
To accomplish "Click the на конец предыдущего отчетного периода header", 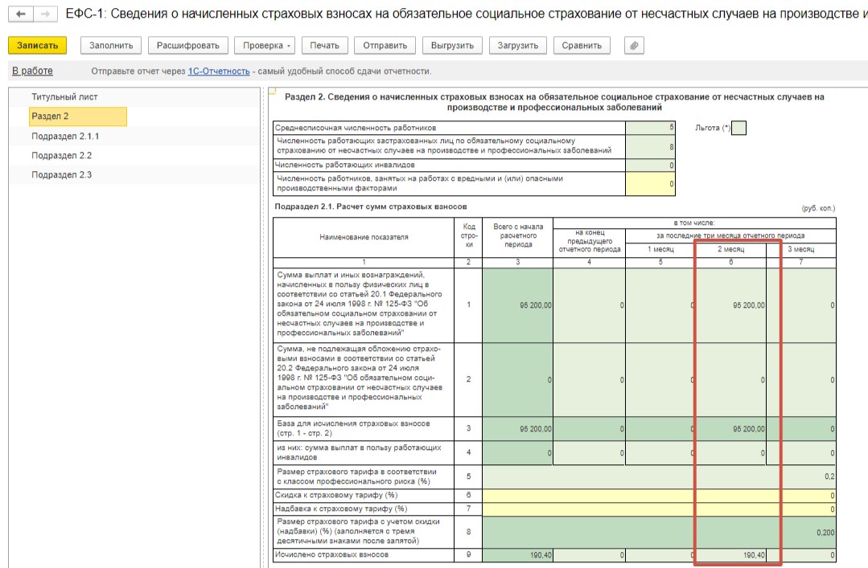I will click(x=590, y=241).
